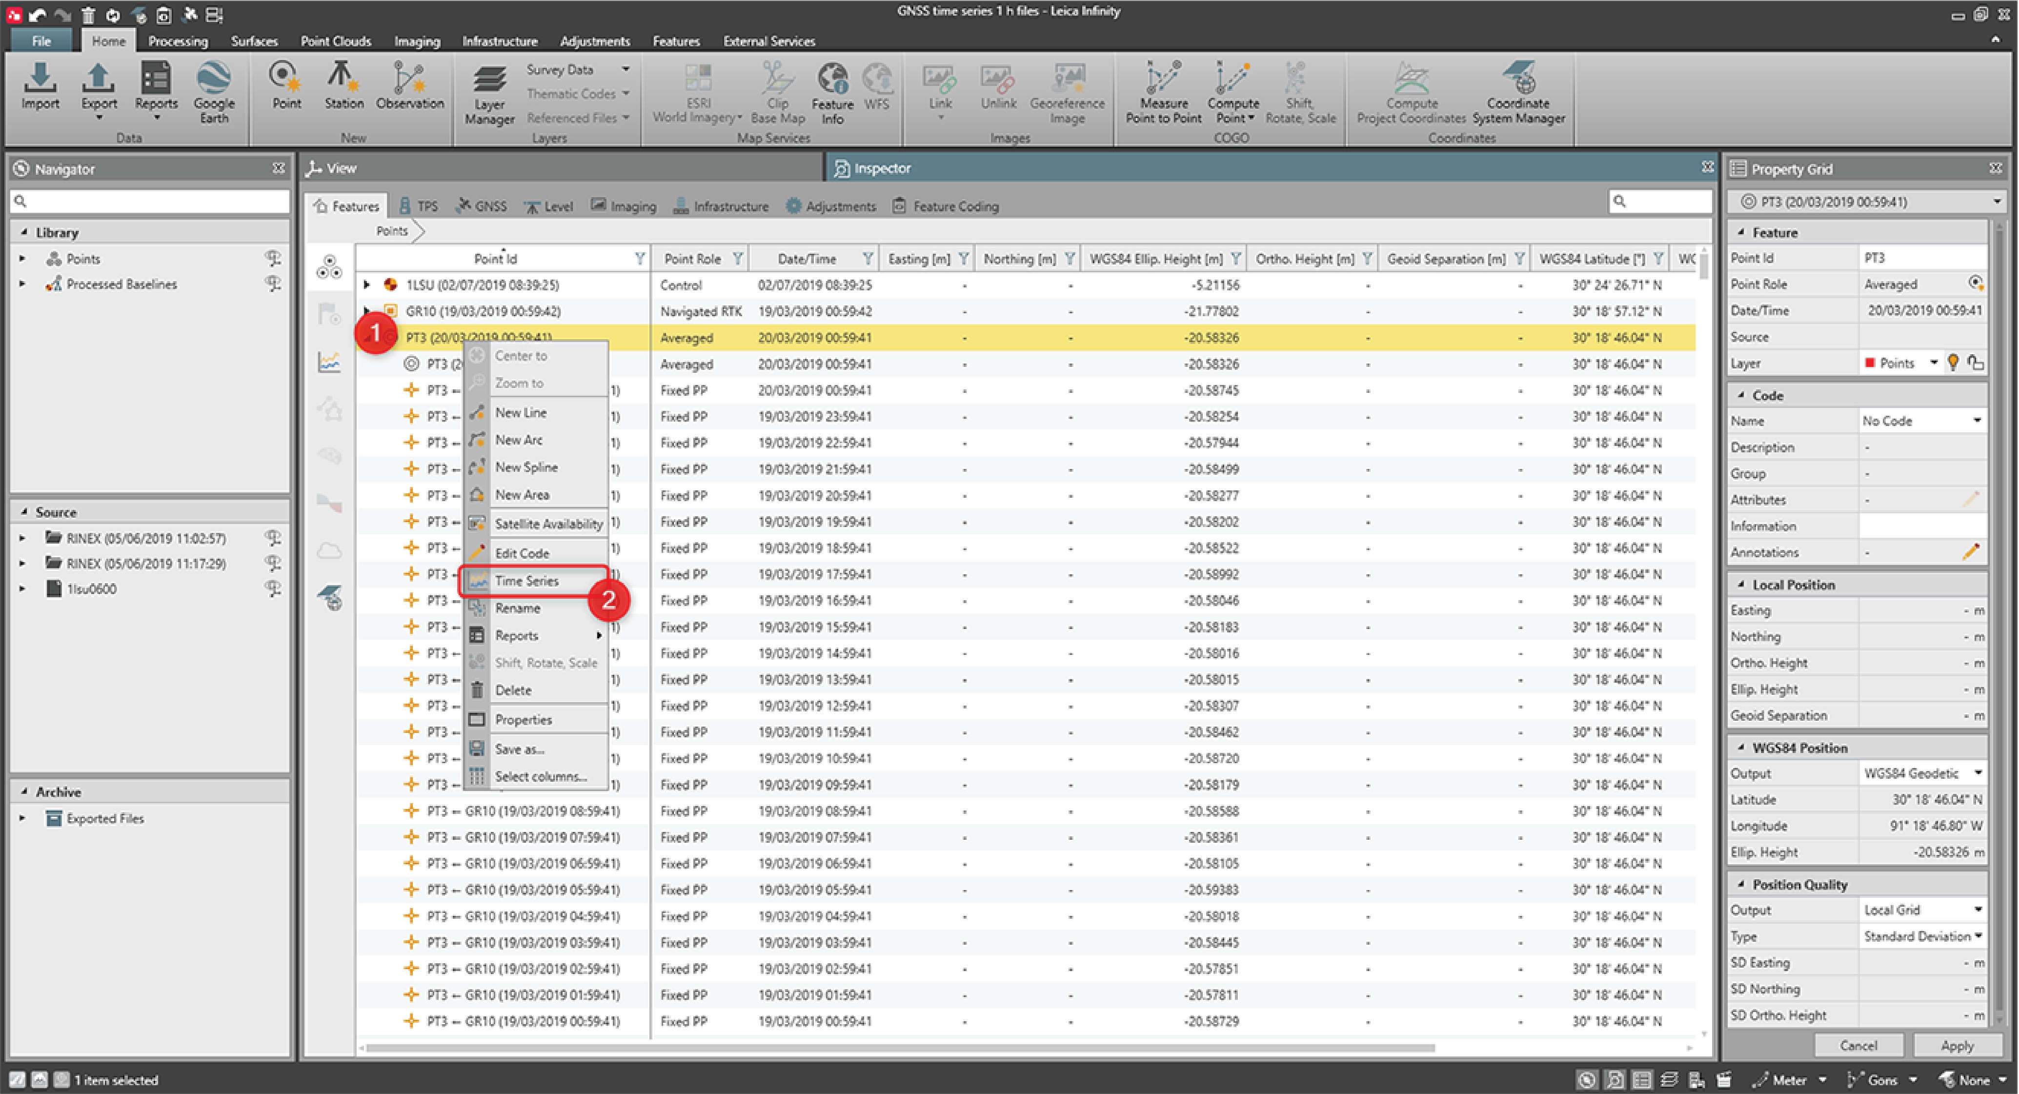Viewport: 2019px width, 1094px height.
Task: Click the horizontal scrollbar of the points table
Action: point(900,1048)
